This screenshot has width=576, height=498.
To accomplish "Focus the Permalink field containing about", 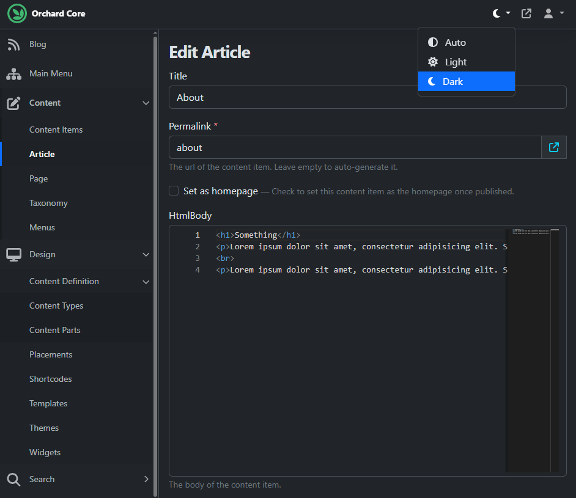I will [x=355, y=147].
